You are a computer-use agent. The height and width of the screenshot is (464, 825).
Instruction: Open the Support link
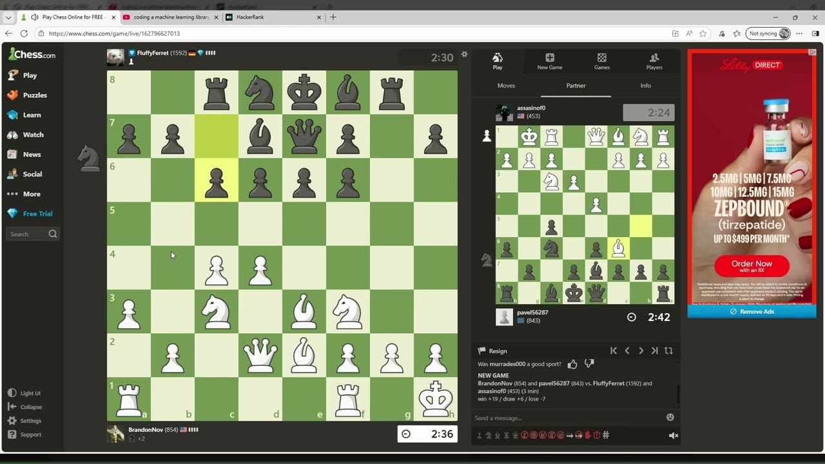pyautogui.click(x=25, y=434)
